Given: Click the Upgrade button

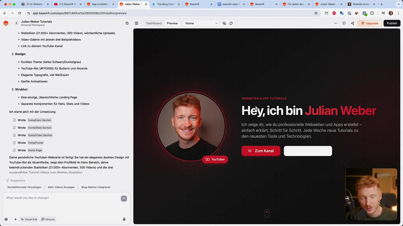Looking at the screenshot, I should pyautogui.click(x=370, y=23).
